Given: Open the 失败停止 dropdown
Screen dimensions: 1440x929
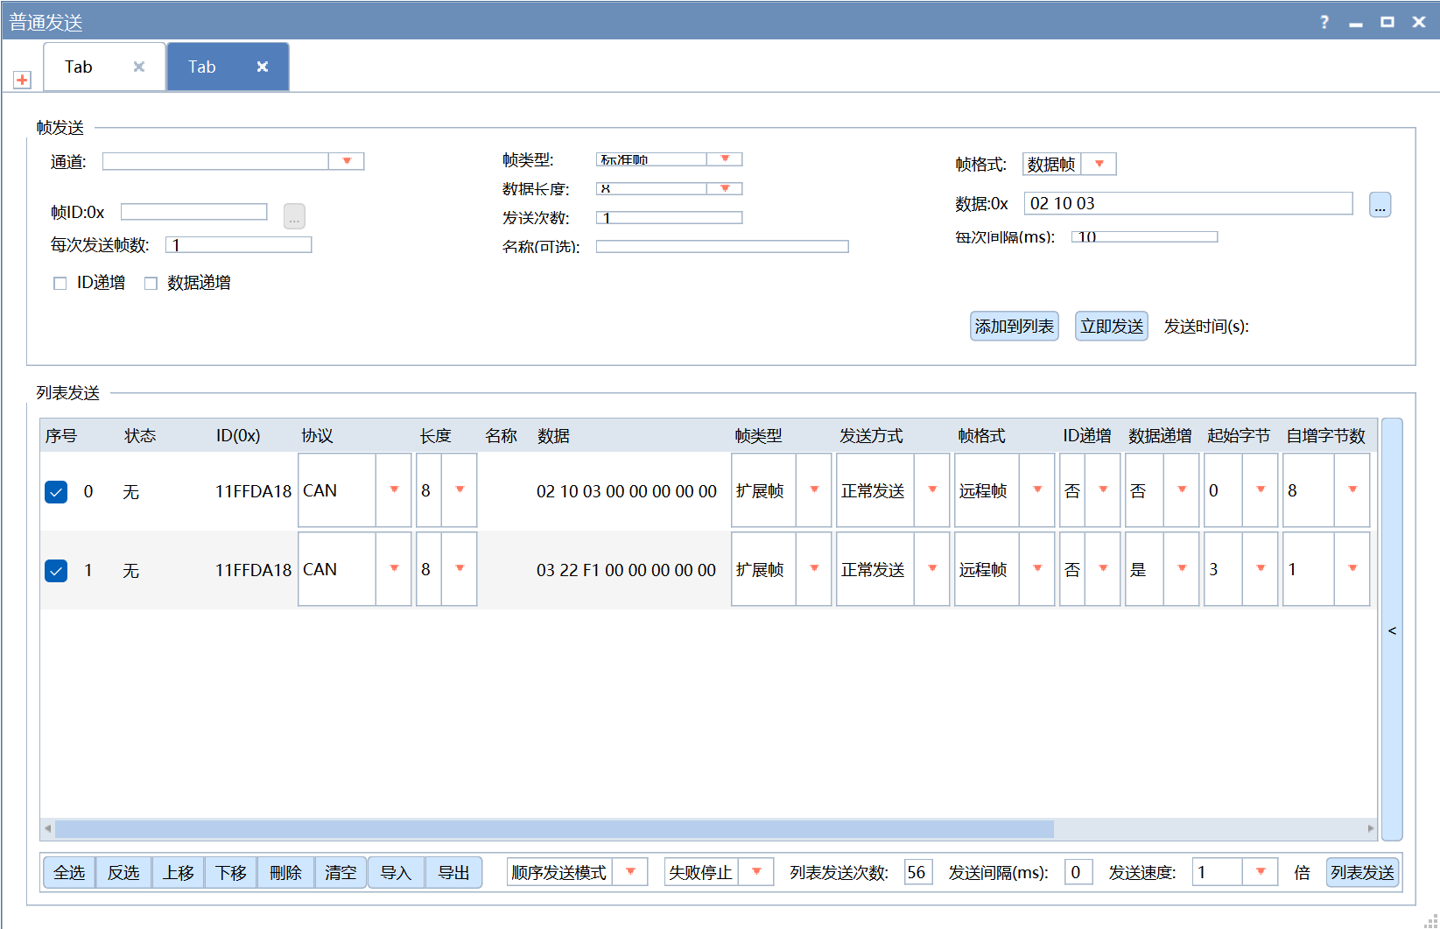Looking at the screenshot, I should click(x=756, y=872).
